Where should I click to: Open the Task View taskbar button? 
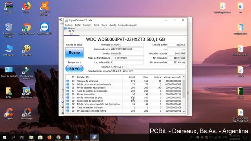coord(22,137)
